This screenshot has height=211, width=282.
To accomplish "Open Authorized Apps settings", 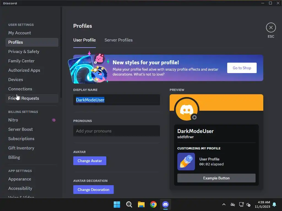I will pos(32,70).
